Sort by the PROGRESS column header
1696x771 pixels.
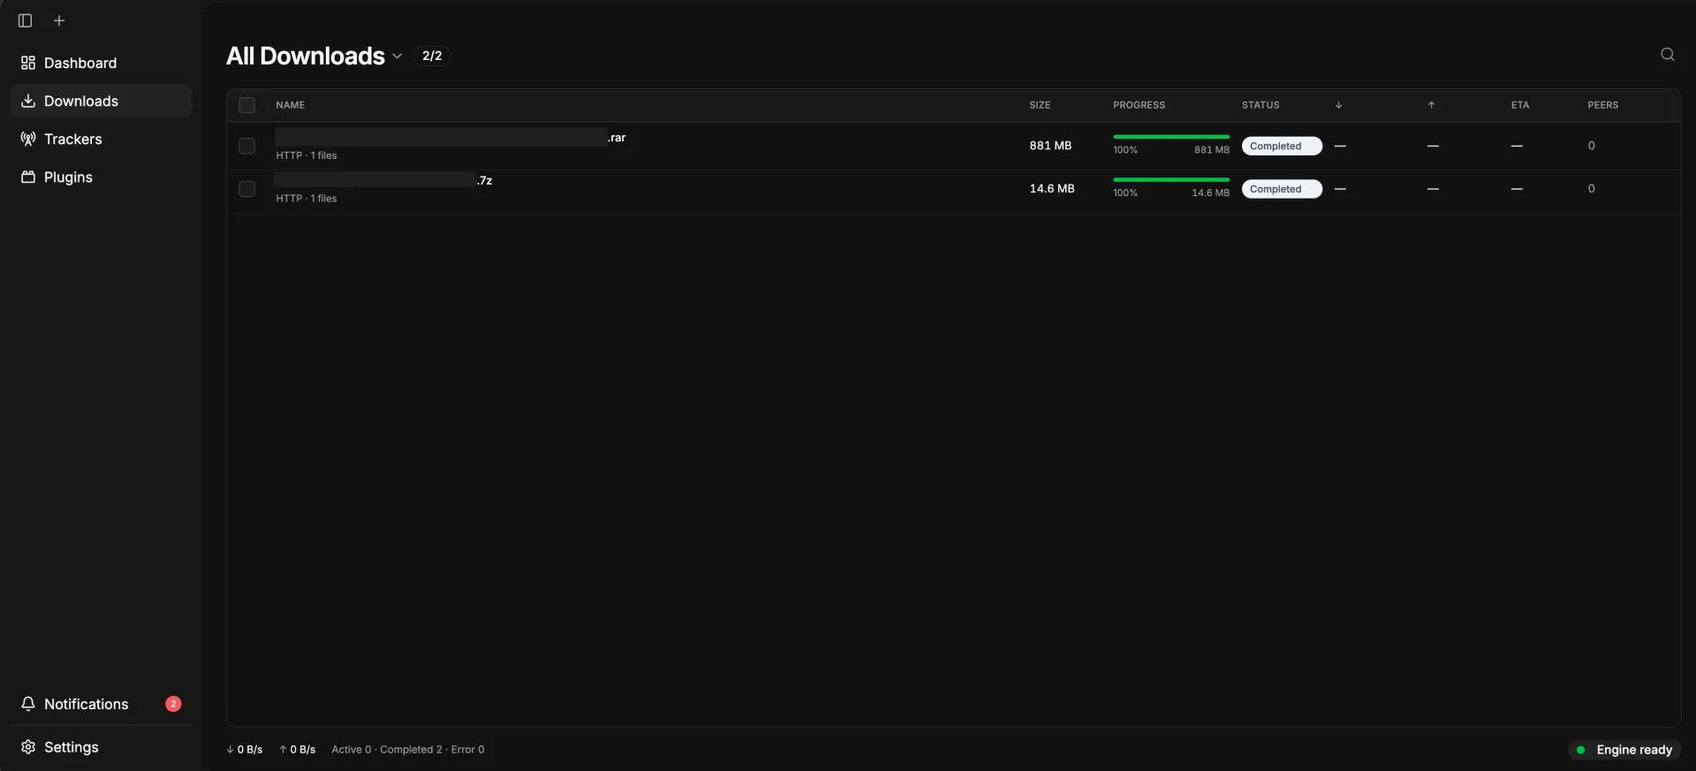click(x=1139, y=105)
